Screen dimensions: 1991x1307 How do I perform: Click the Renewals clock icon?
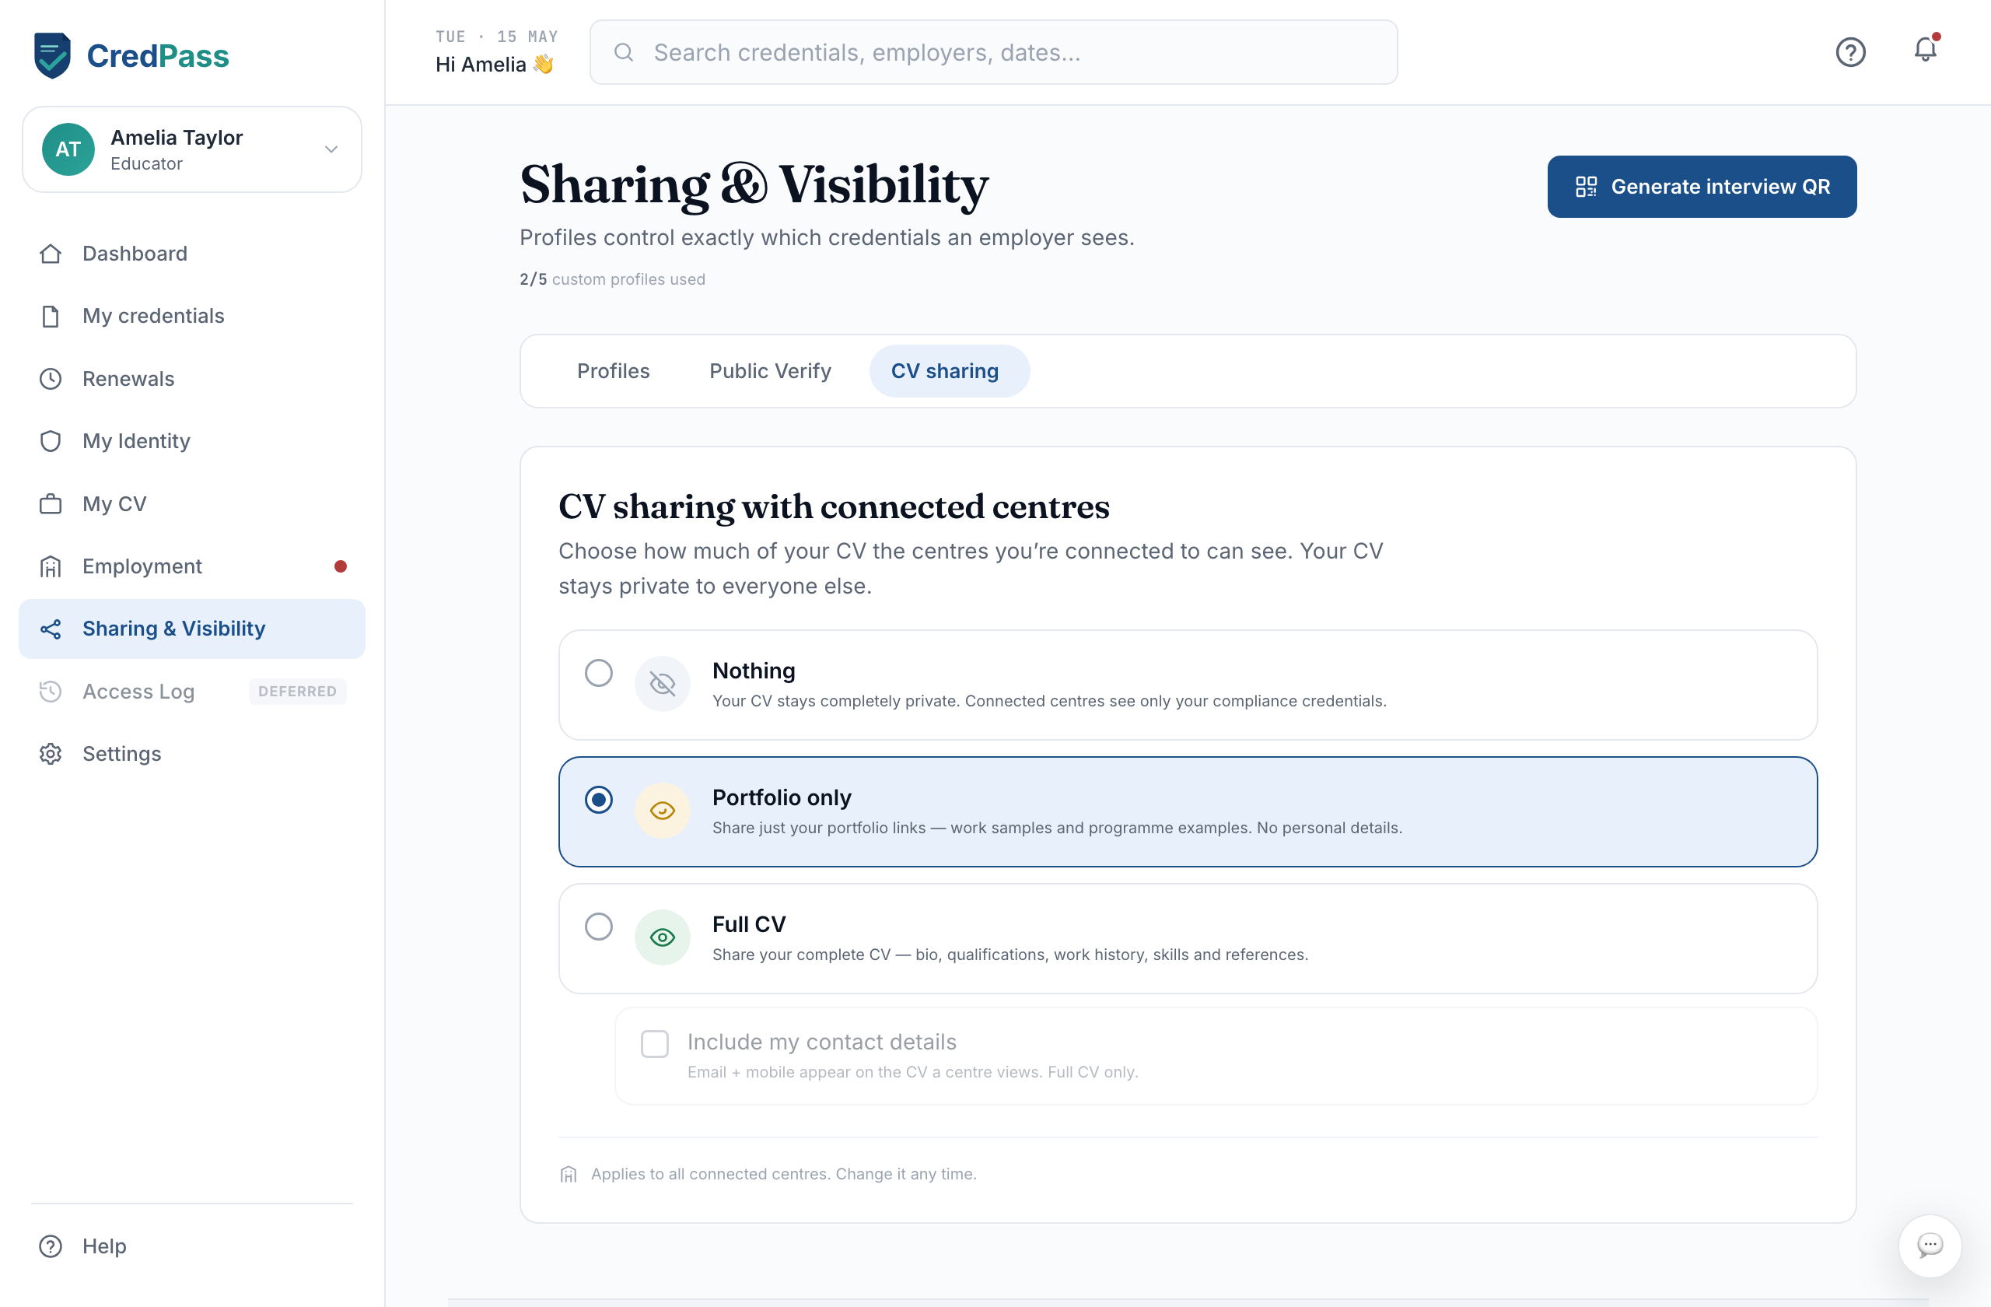tap(51, 379)
